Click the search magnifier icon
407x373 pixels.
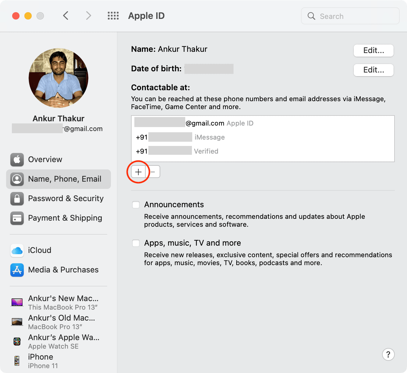click(x=311, y=16)
